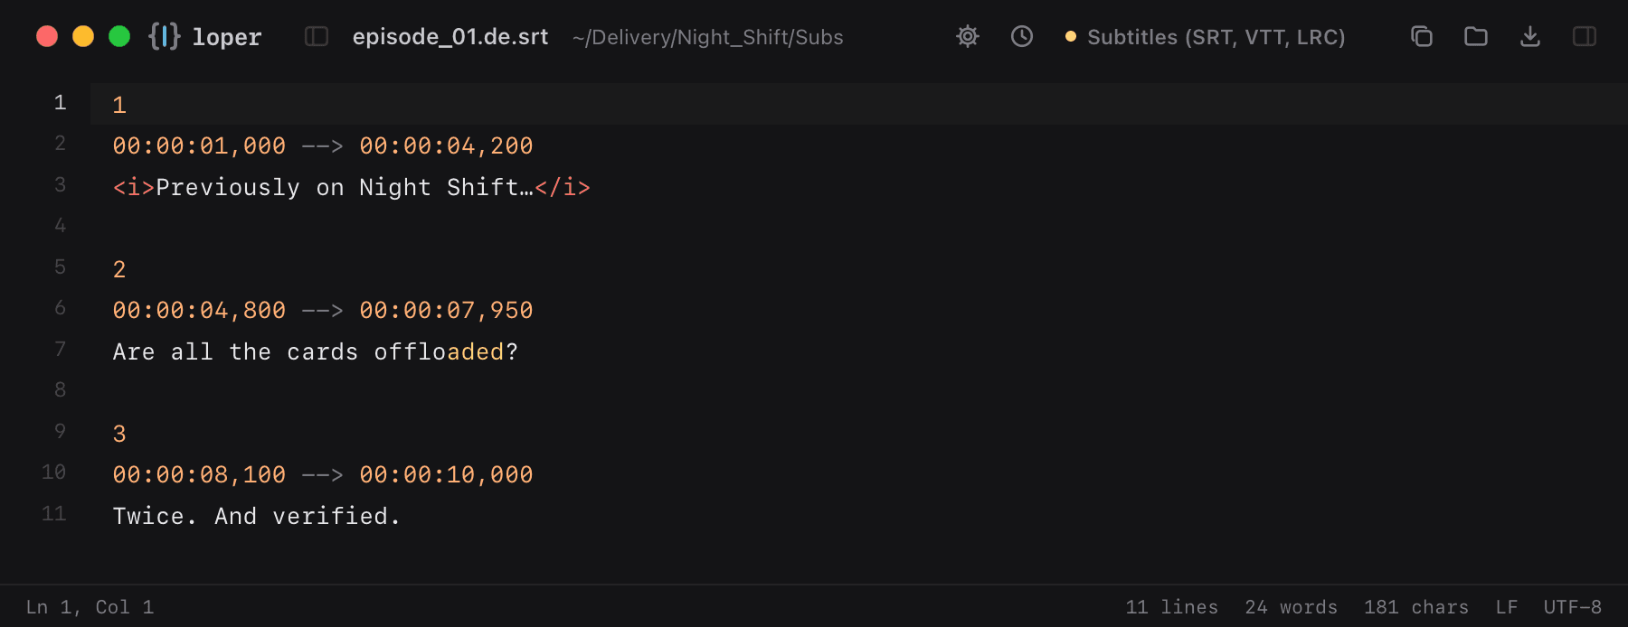Click subtitle index 3 in the editor
This screenshot has height=627, width=1628.
click(x=119, y=434)
